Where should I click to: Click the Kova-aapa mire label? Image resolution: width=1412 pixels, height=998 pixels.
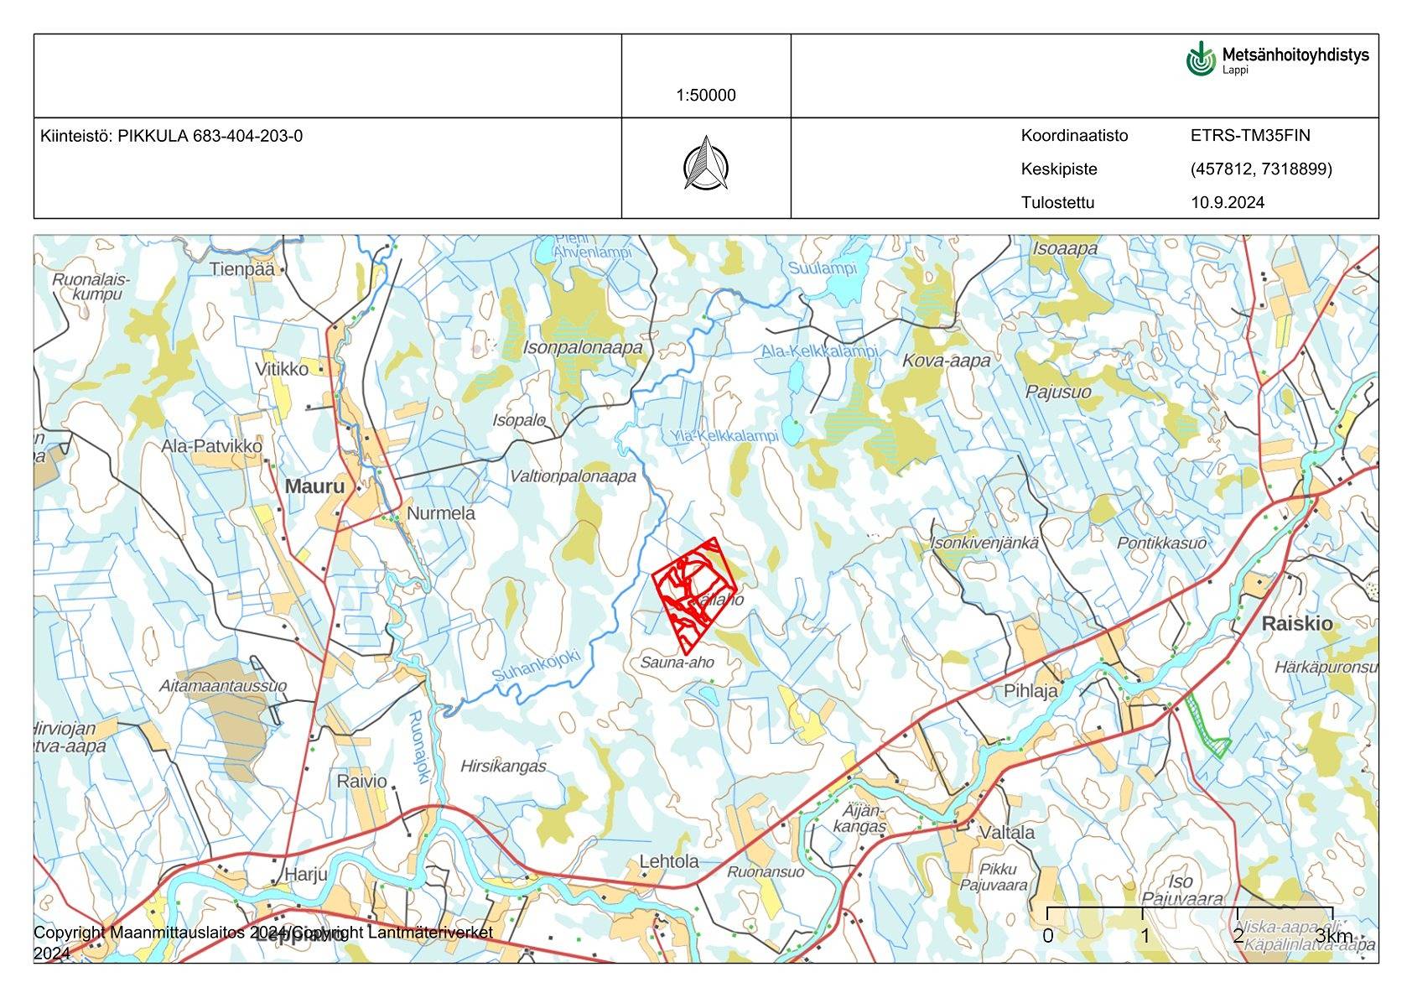point(946,361)
